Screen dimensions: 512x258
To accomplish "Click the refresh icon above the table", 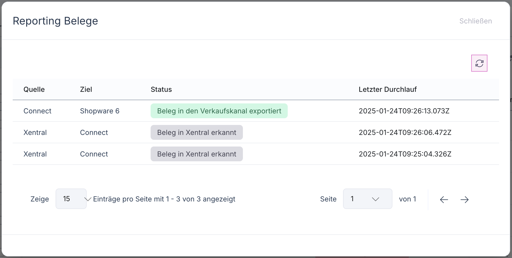I will coord(479,63).
